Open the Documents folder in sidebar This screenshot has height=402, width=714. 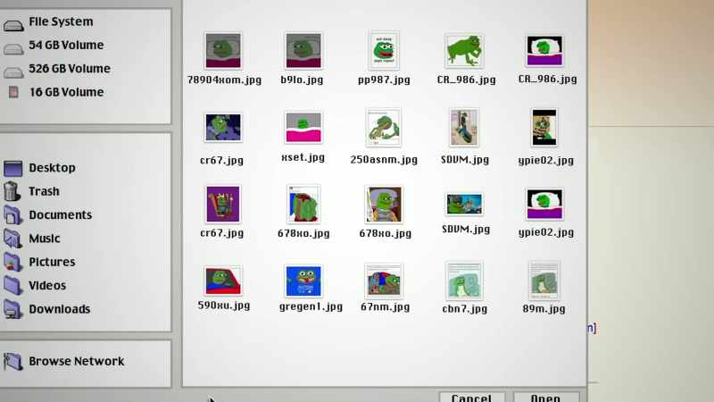tap(48, 214)
